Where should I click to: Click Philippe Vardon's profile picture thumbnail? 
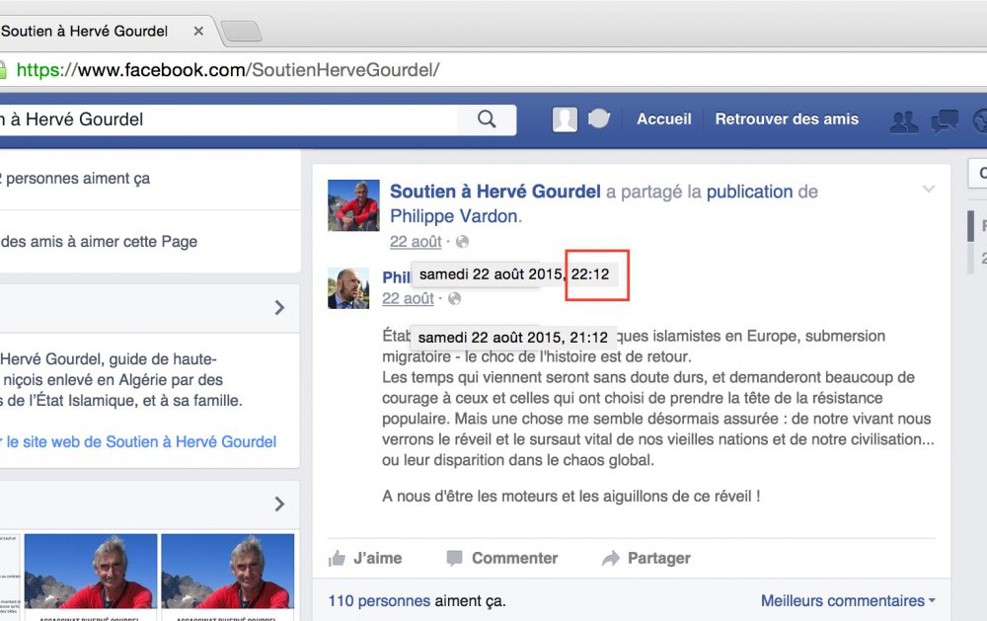point(348,288)
